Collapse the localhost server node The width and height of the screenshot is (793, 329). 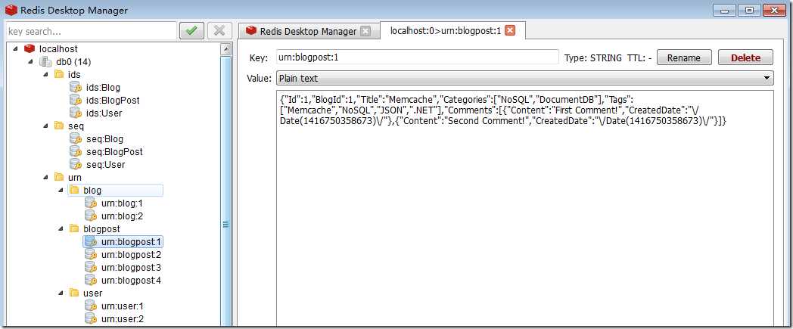(15, 48)
